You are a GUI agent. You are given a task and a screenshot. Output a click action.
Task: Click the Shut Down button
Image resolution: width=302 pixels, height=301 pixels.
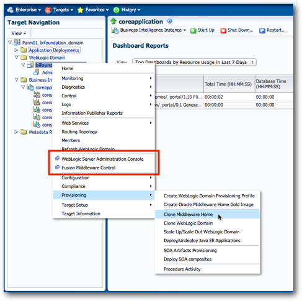point(237,30)
